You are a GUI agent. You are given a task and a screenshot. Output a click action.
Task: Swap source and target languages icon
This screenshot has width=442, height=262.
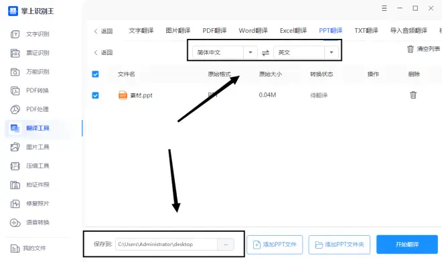(x=265, y=53)
